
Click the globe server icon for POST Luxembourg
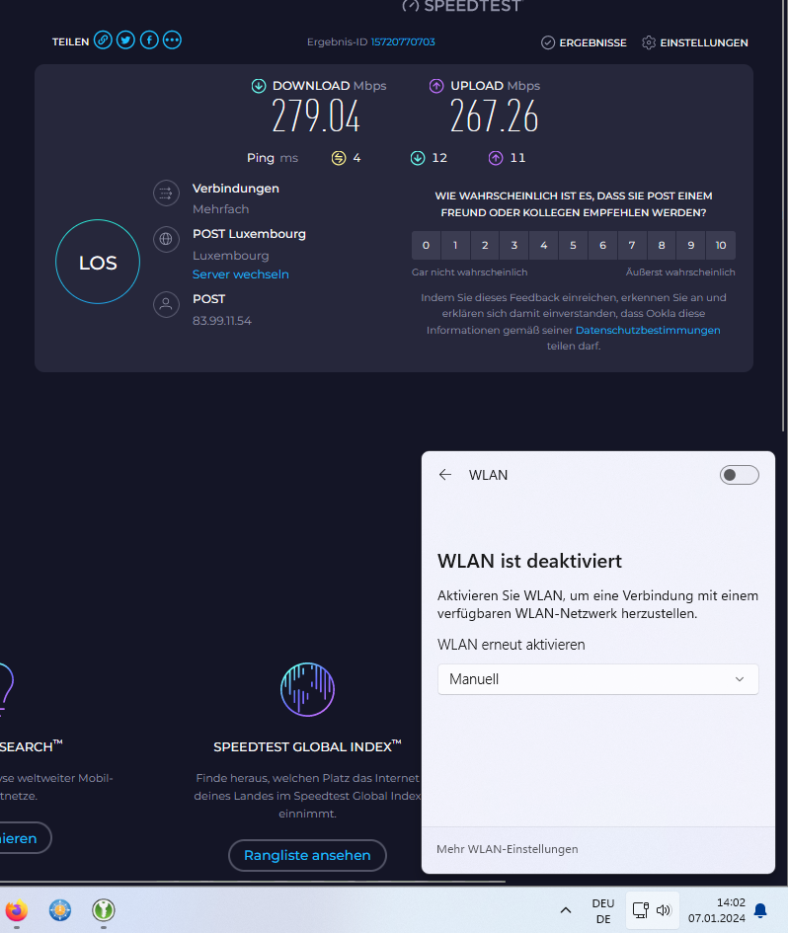tap(166, 239)
